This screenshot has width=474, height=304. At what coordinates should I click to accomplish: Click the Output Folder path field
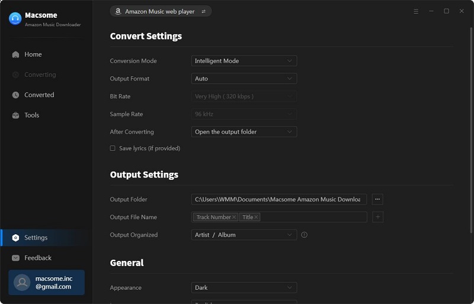279,199
